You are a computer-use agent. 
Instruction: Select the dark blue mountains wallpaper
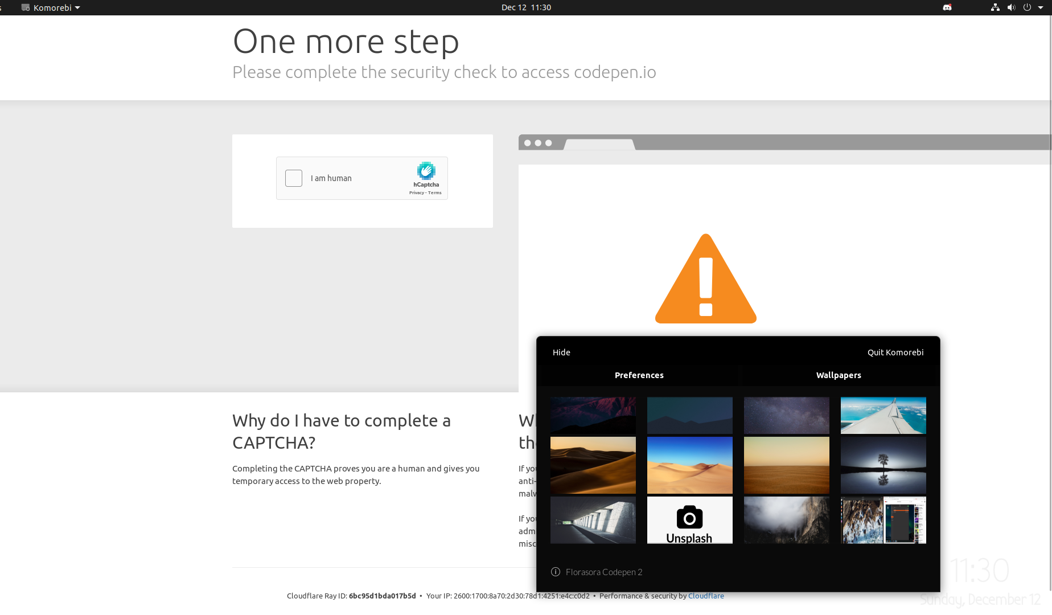pos(690,415)
